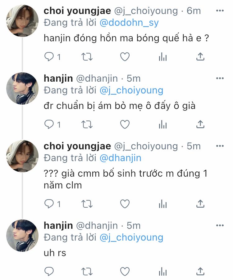Reply to hanjin's 'uh rs' tweet
The height and width of the screenshot is (280, 233).
(49, 271)
